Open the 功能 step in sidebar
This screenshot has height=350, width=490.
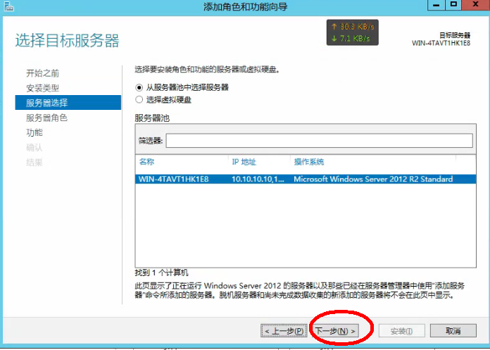[34, 132]
